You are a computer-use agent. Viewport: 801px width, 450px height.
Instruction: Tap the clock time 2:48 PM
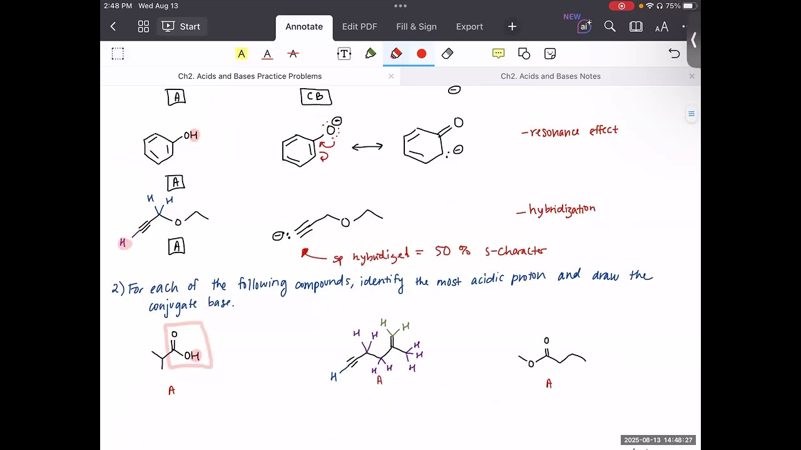pyautogui.click(x=118, y=6)
